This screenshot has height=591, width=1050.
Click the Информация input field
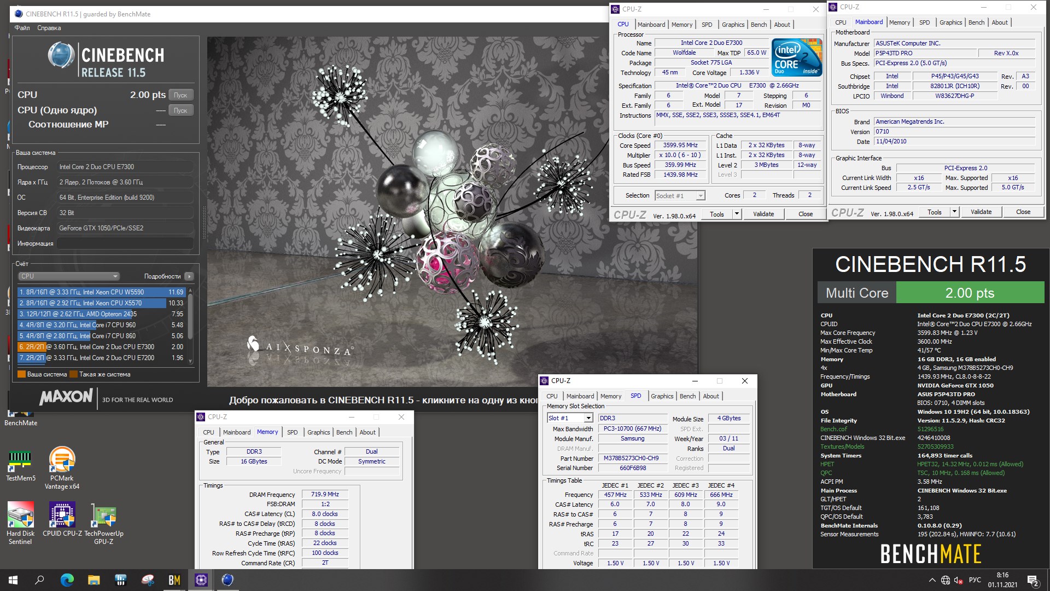tap(125, 244)
